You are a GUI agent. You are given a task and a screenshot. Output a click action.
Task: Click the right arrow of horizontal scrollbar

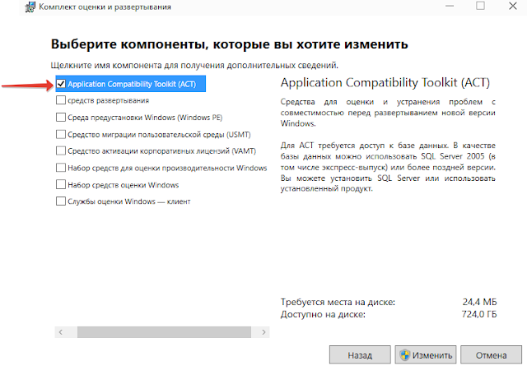point(263,332)
